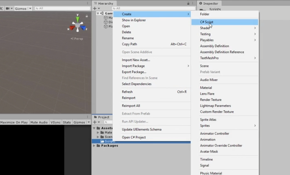The image size is (290, 175).
Task: Enable Maximize On Play
Action: [x=14, y=122]
